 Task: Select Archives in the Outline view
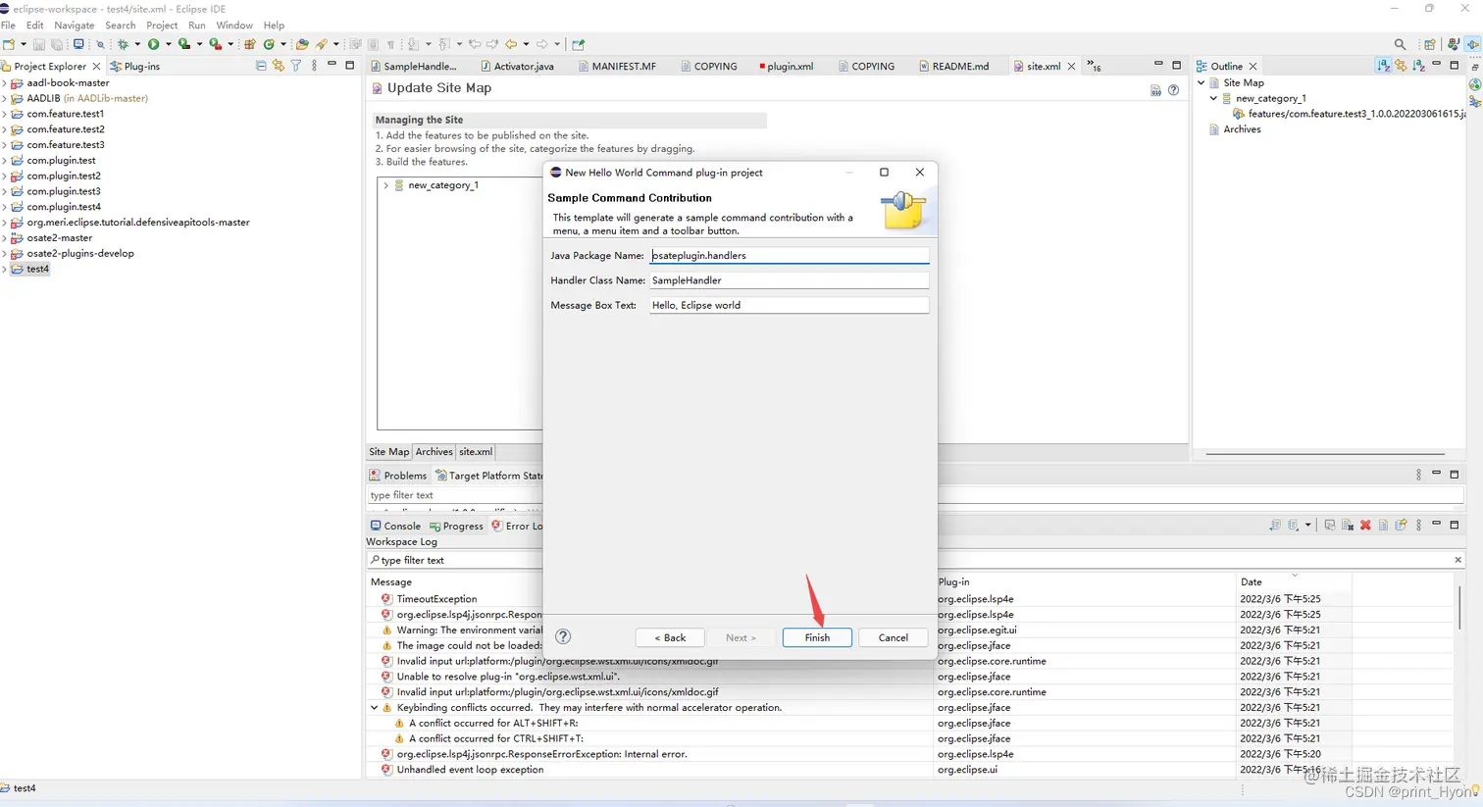click(1242, 129)
